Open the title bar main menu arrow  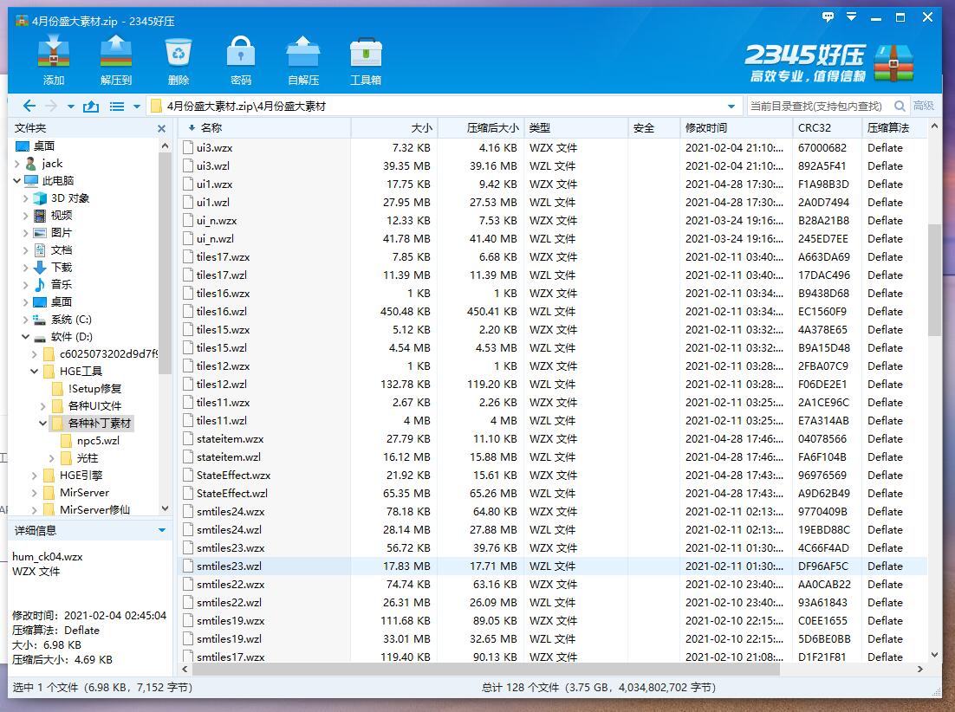[x=852, y=17]
